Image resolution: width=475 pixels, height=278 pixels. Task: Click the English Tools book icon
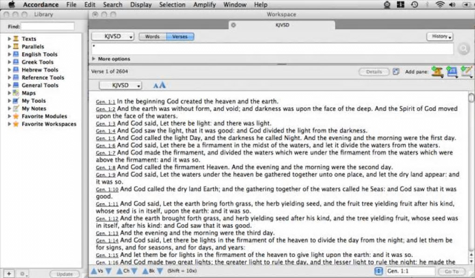tap(16, 54)
